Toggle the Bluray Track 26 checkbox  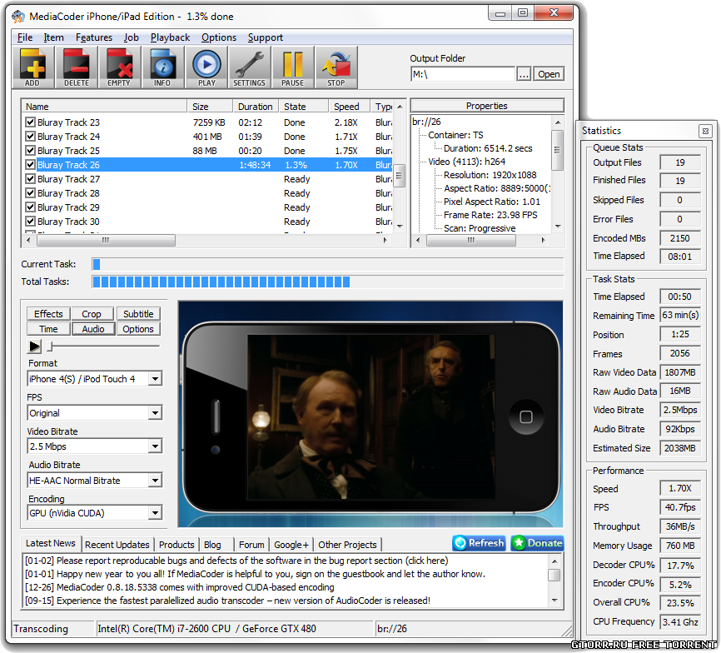click(30, 165)
